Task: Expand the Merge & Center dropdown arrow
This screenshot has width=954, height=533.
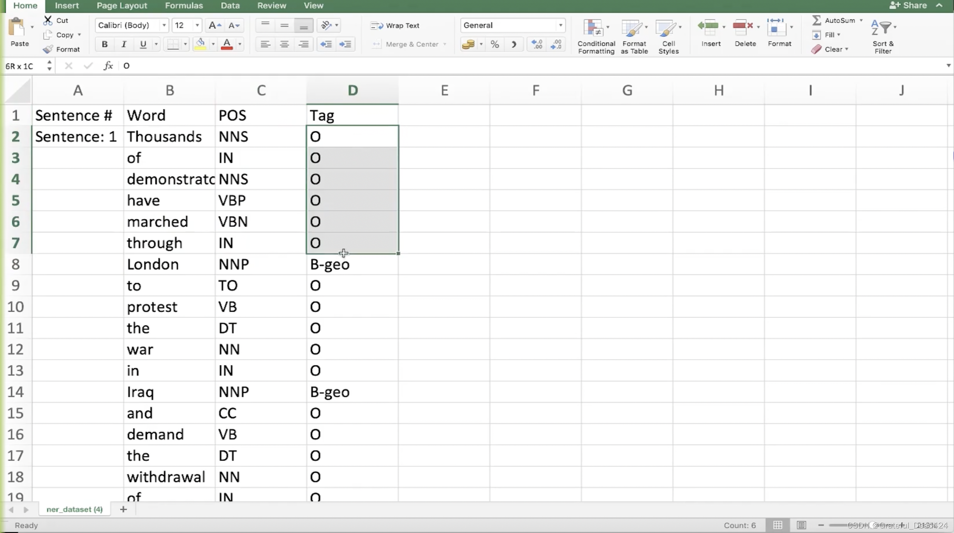Action: pyautogui.click(x=445, y=44)
